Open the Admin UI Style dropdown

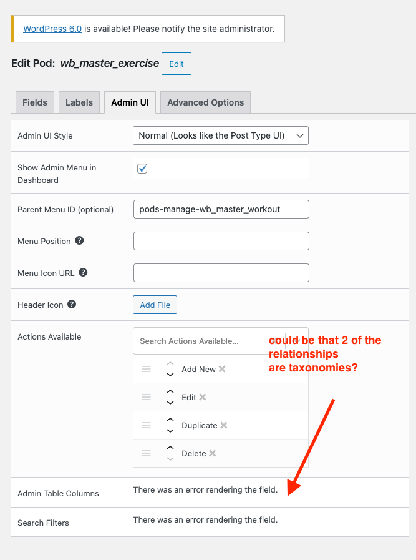(x=220, y=135)
